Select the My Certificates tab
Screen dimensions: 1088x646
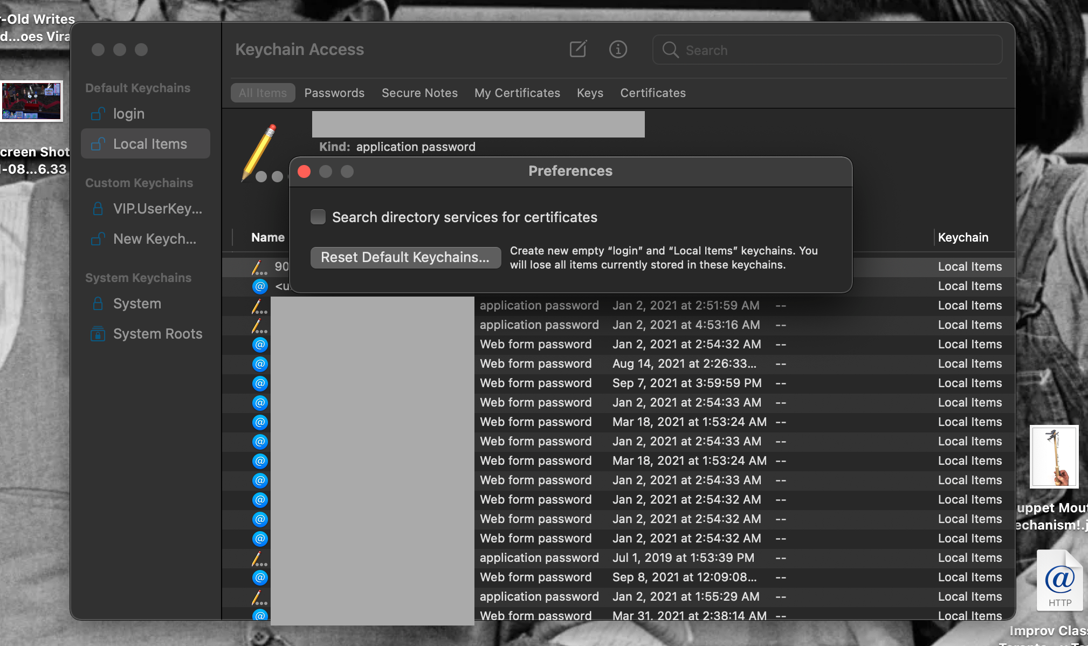(x=517, y=93)
